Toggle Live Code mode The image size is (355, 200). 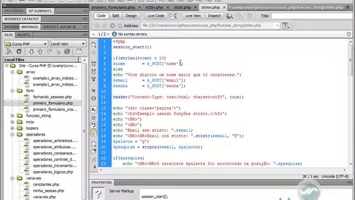click(x=156, y=16)
